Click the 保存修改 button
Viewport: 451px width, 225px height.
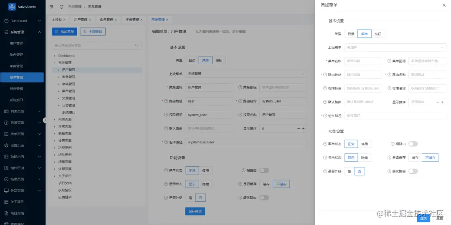coord(195,212)
